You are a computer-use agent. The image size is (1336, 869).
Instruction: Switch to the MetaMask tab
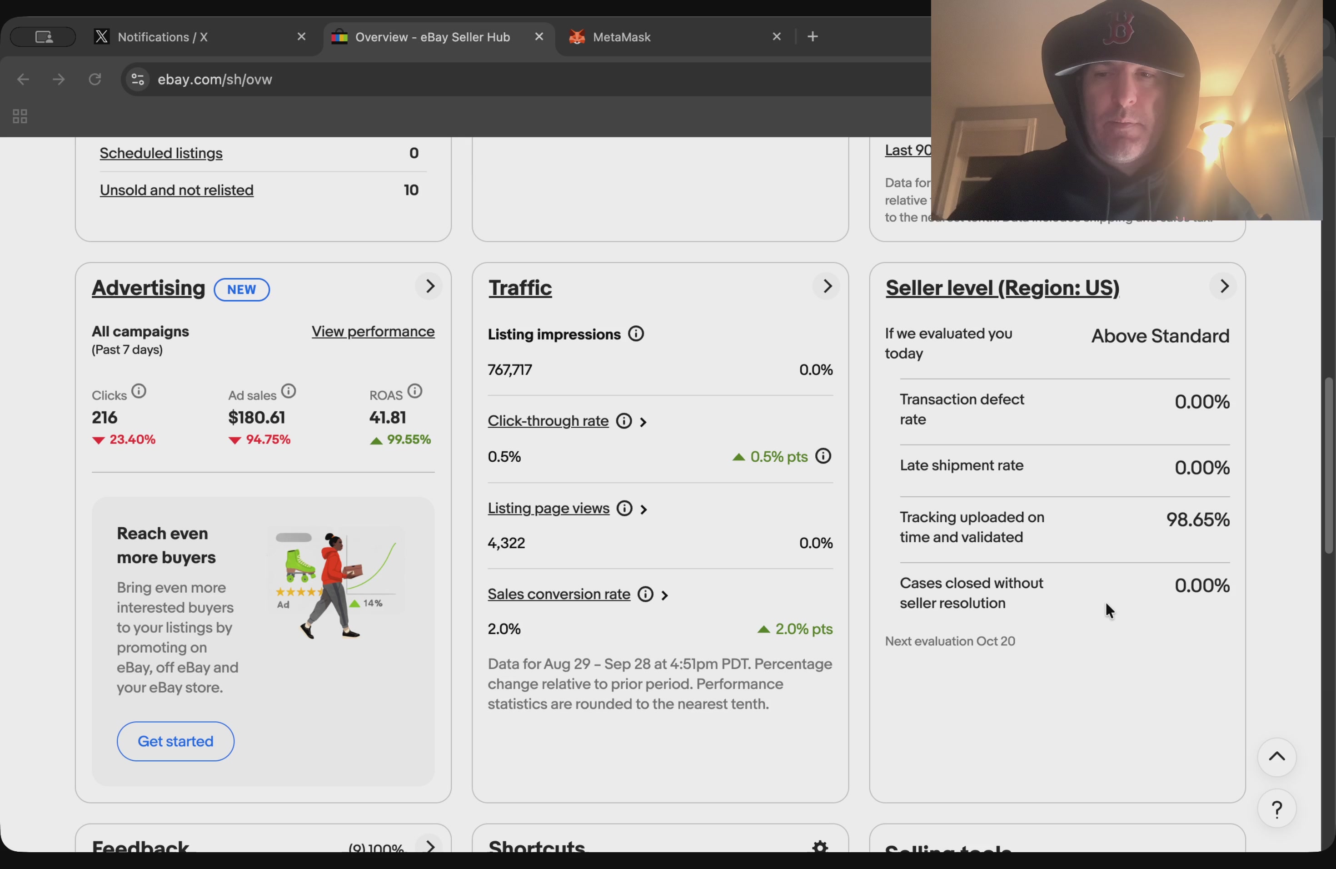pyautogui.click(x=621, y=37)
